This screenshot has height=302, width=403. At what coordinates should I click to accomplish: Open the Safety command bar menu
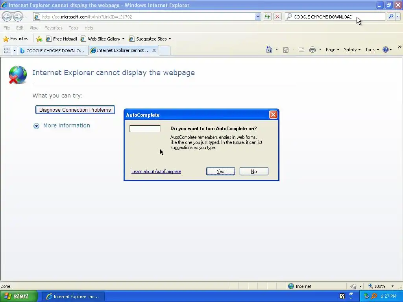click(x=352, y=50)
